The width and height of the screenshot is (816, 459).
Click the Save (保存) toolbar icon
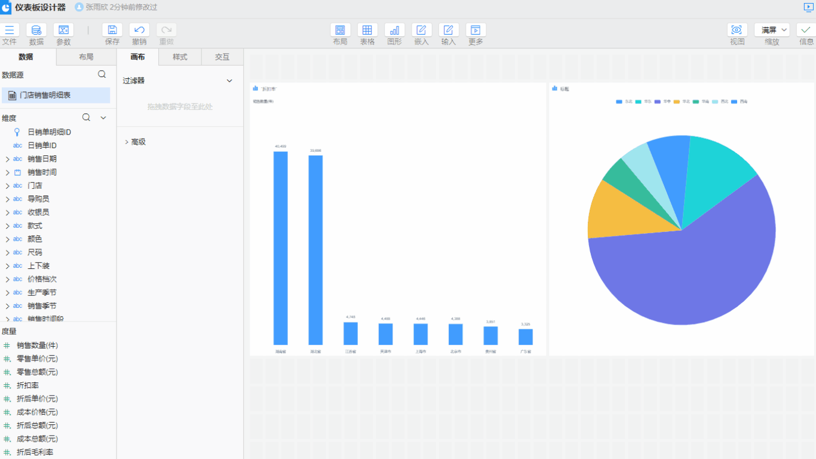112,30
